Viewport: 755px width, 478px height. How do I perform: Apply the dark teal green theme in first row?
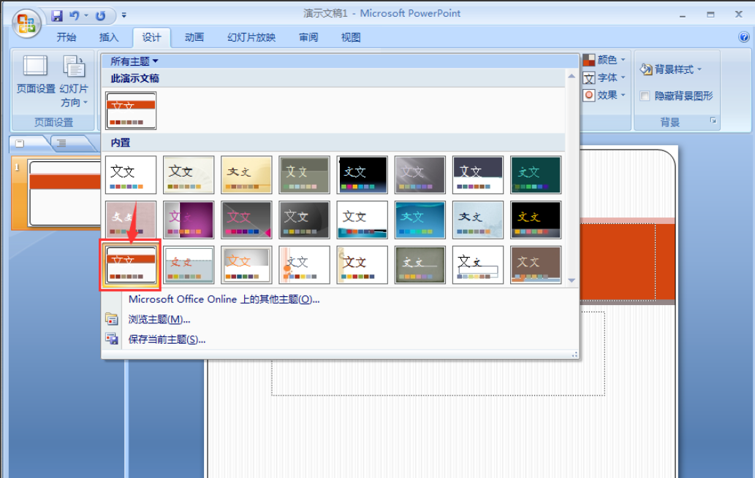click(536, 174)
